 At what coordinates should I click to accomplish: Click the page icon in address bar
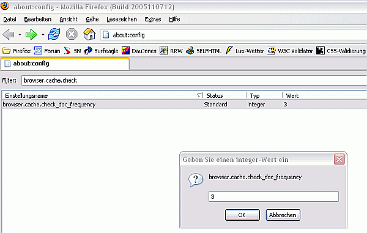(106, 35)
